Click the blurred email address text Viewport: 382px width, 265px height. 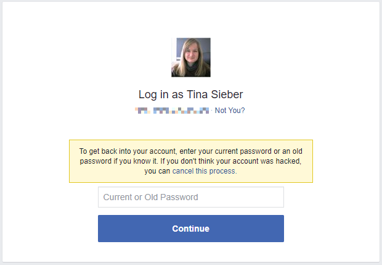(173, 111)
